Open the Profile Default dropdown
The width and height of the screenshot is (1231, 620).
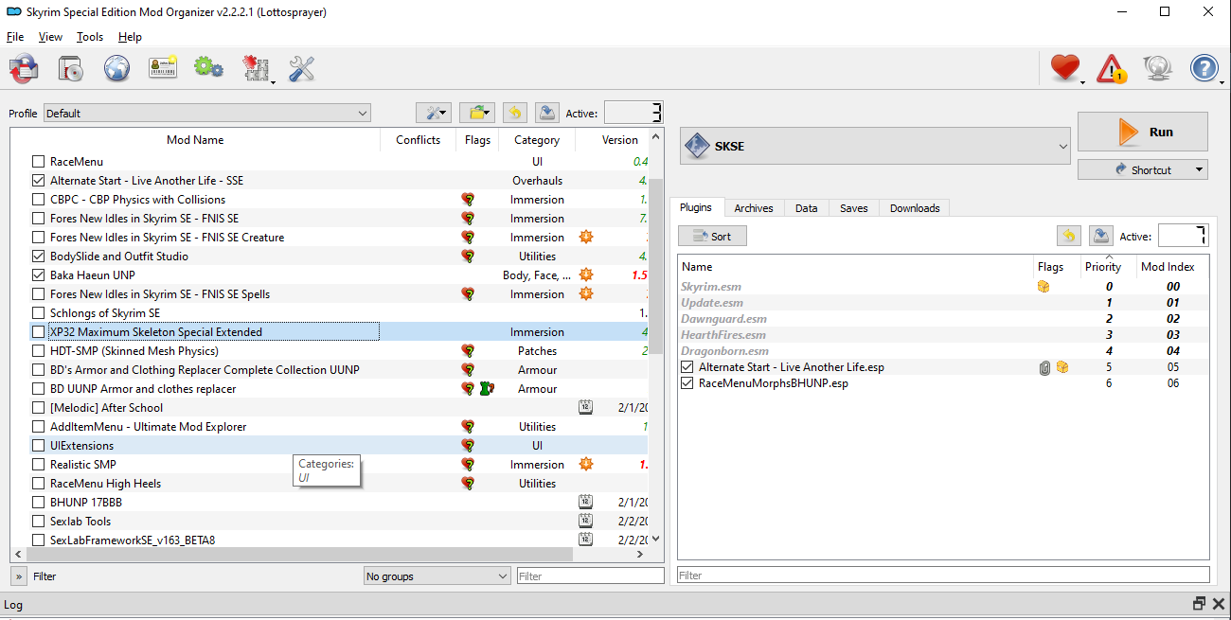[206, 113]
